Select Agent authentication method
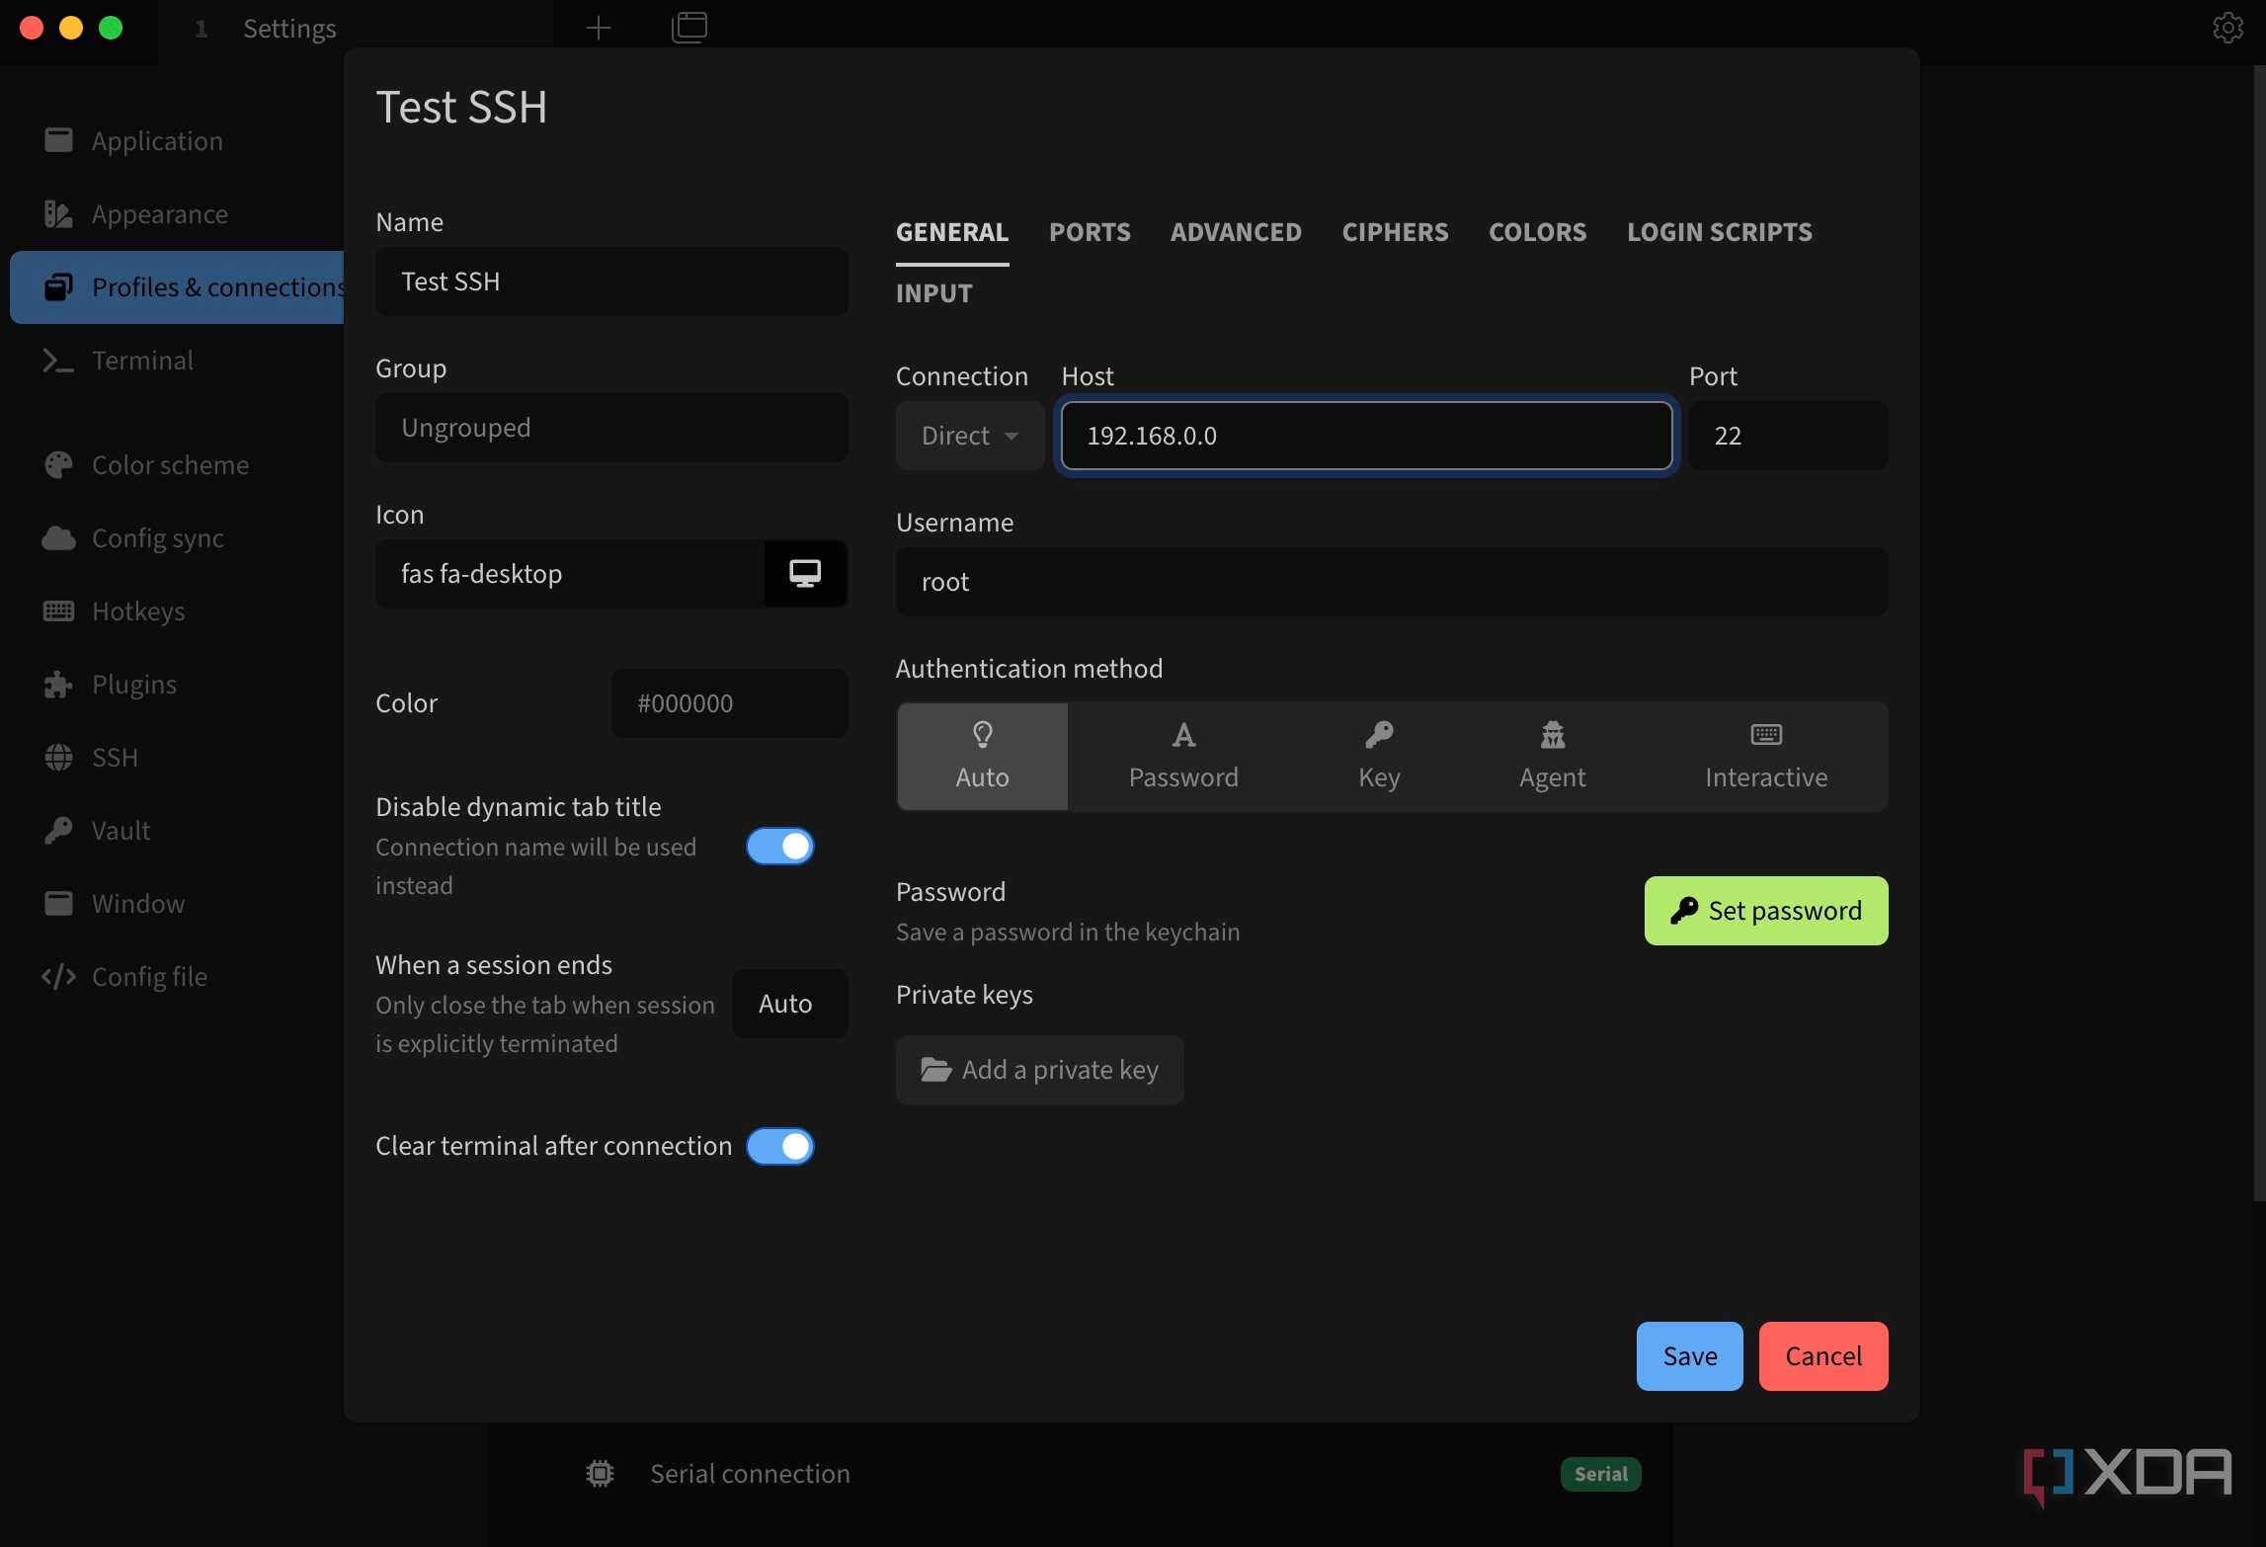Screen dimensions: 2266x1547 click(1553, 757)
